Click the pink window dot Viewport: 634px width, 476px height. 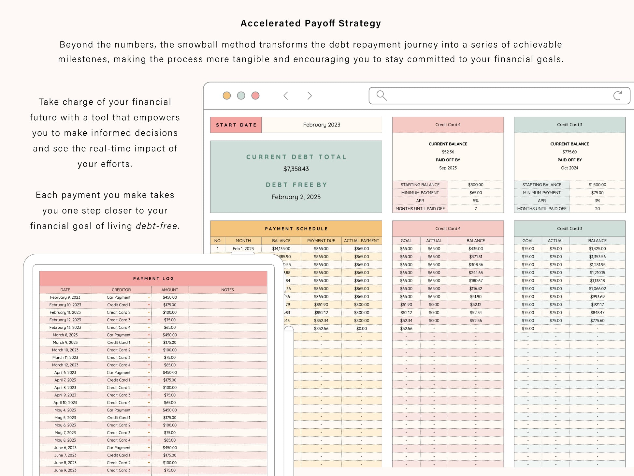click(255, 96)
